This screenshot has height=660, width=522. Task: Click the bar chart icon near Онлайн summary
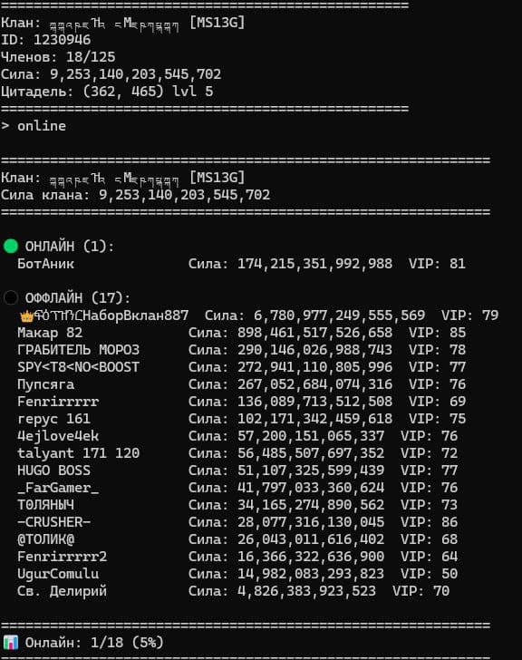click(x=11, y=642)
